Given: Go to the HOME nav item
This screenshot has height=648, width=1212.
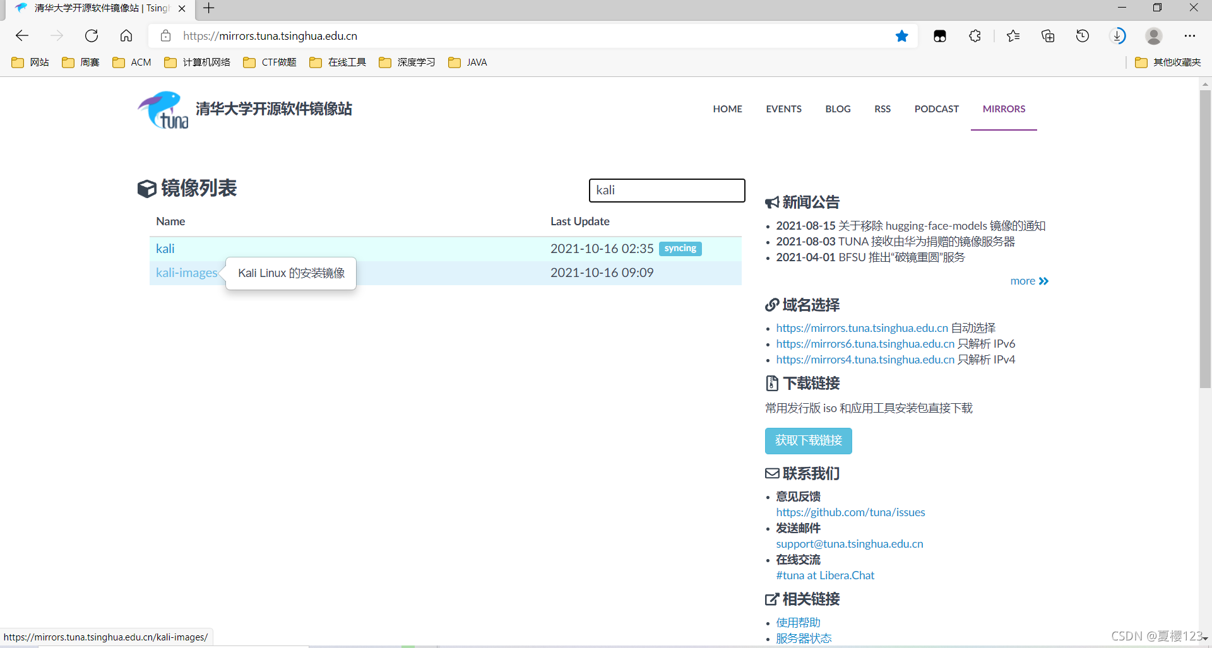Looking at the screenshot, I should 727,109.
